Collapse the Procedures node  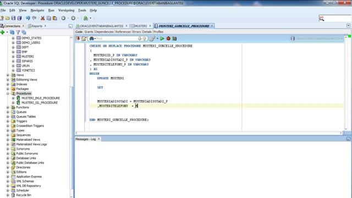tap(8, 94)
